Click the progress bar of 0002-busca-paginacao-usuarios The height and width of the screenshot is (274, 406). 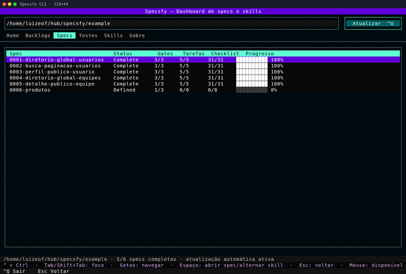[x=252, y=65]
